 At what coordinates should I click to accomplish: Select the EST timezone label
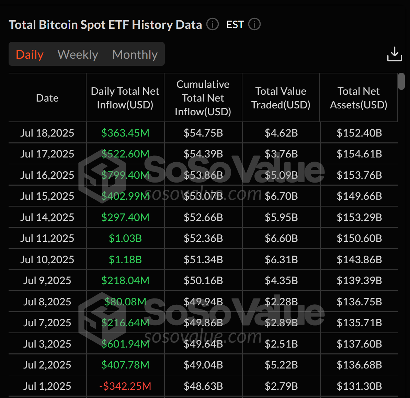tap(235, 24)
